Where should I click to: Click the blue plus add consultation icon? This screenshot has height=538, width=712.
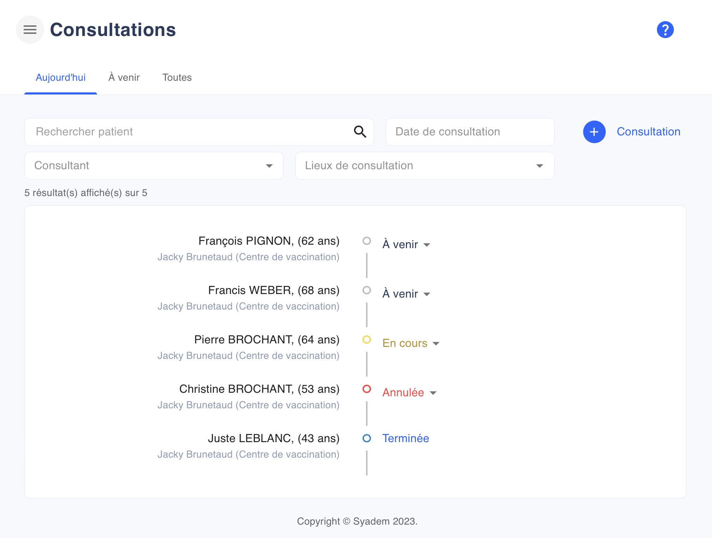click(594, 132)
